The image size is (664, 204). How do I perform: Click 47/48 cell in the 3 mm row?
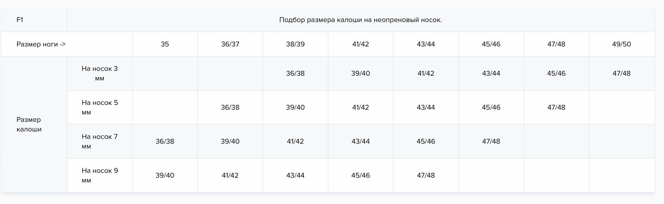pos(622,73)
